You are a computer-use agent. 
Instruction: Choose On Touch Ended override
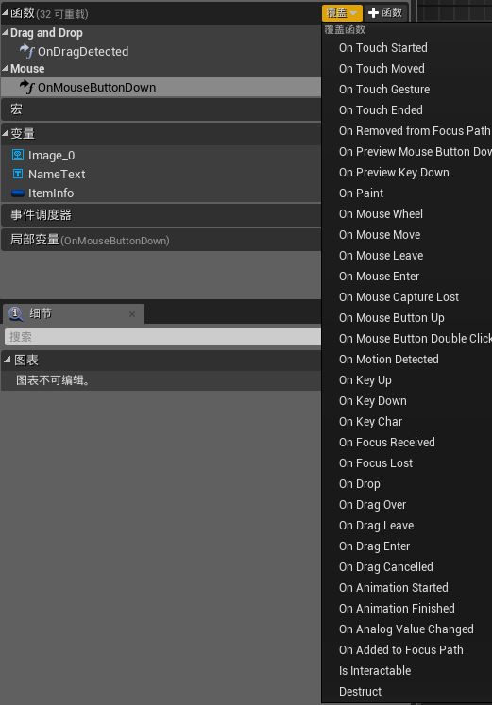point(381,109)
